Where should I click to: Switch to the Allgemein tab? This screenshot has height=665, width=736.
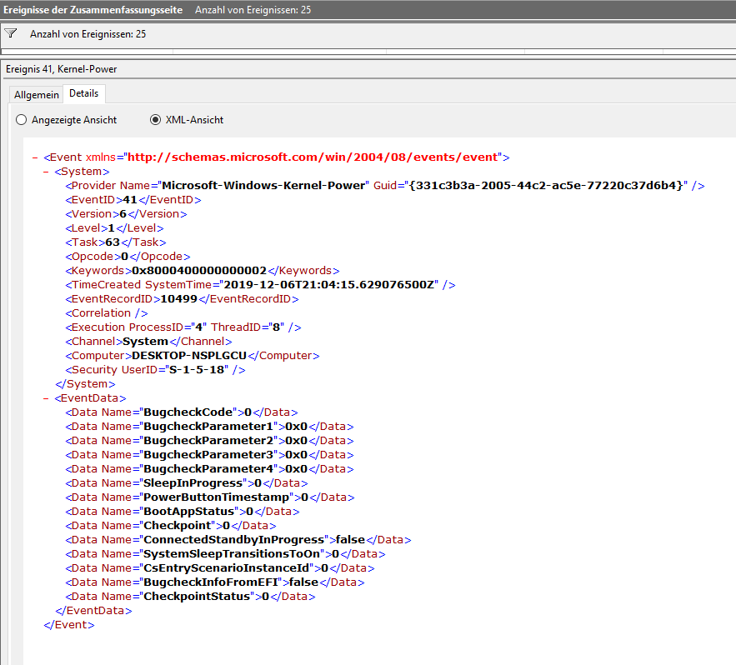coord(36,94)
